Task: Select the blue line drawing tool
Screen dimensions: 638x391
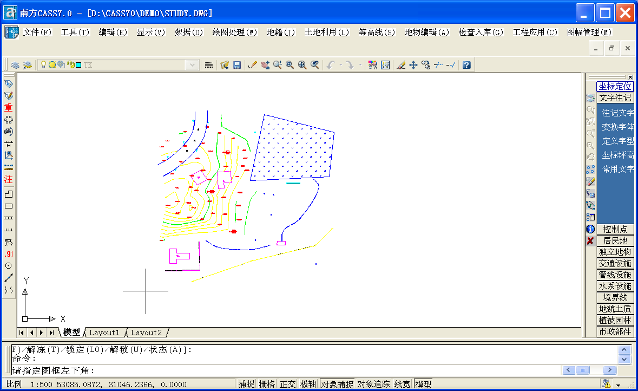Action: [9, 278]
